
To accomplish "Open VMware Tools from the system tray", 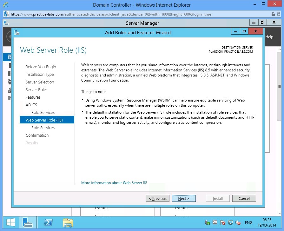I will [x=215, y=222].
